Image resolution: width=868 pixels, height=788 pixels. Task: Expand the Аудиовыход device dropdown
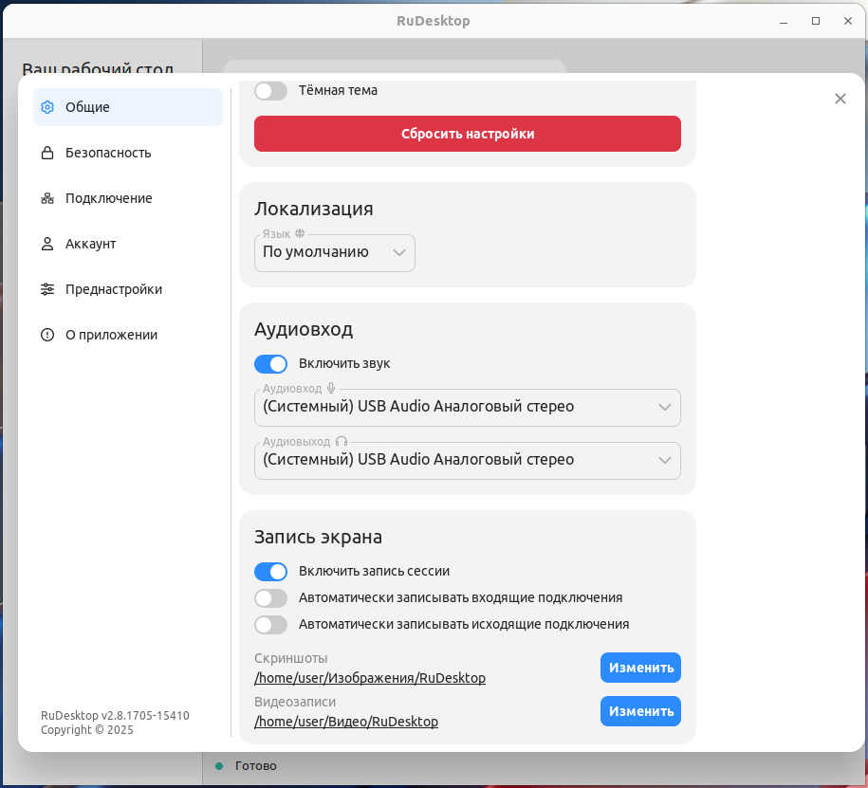pos(467,461)
